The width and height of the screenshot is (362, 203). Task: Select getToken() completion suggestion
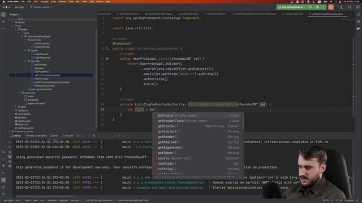[197, 153]
